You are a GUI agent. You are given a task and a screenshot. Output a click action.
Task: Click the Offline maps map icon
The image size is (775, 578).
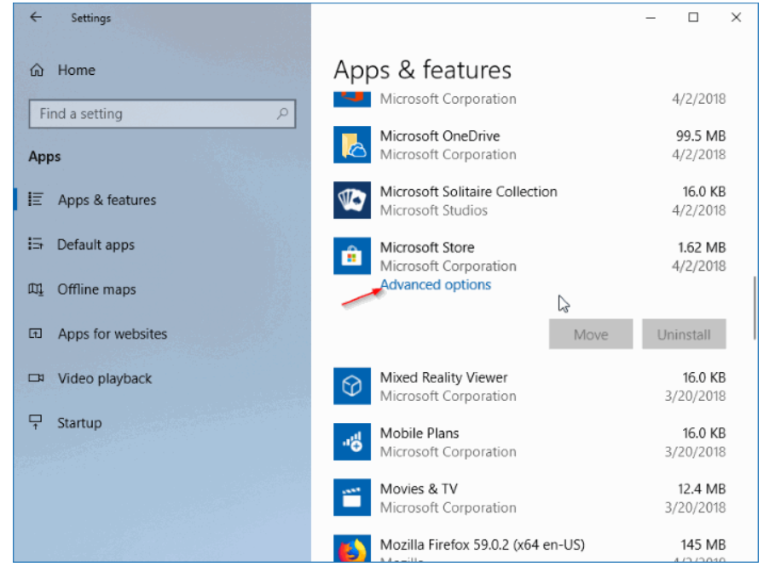point(36,289)
